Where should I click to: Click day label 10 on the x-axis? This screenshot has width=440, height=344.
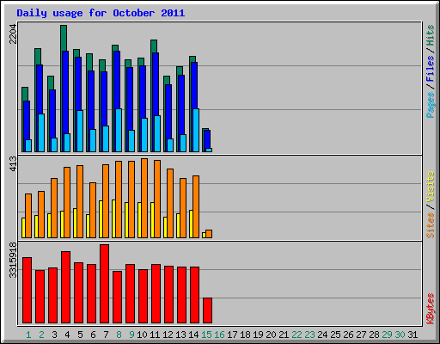pos(142,335)
